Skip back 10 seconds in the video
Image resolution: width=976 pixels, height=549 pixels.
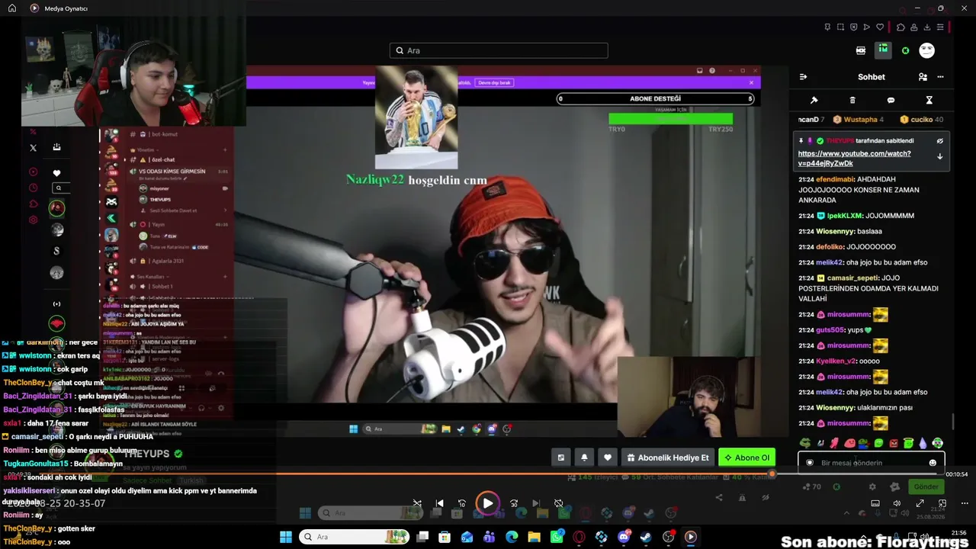[462, 503]
